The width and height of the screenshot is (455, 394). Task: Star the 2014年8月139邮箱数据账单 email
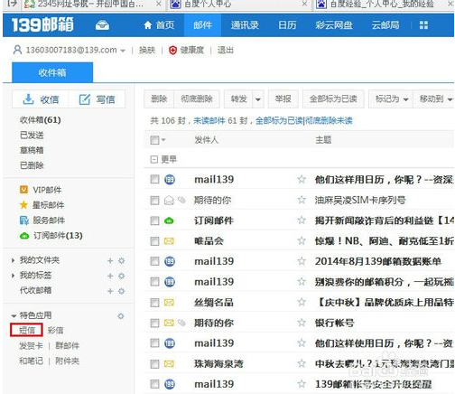click(x=302, y=261)
